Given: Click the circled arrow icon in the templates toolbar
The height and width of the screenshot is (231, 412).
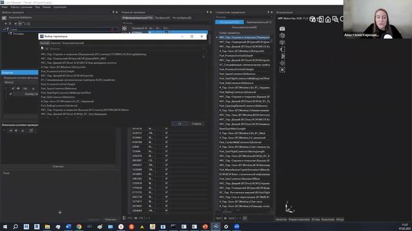Looking at the screenshot, I should click(x=20, y=24).
